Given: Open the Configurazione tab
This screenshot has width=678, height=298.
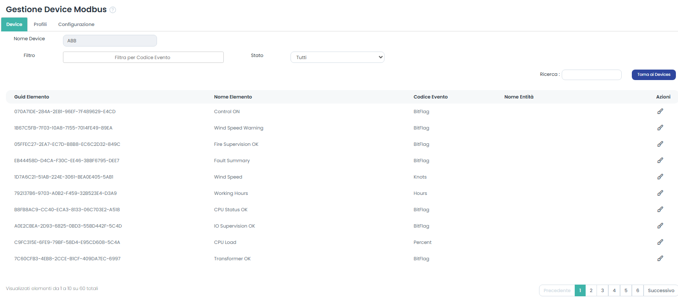Looking at the screenshot, I should [76, 24].
